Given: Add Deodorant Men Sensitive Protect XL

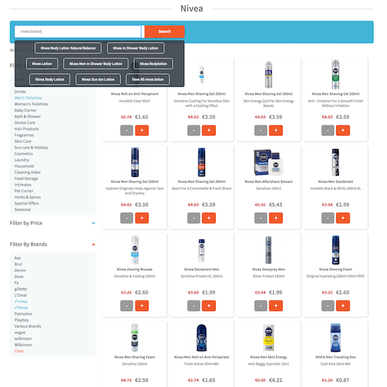Looking at the screenshot, I should point(209,306).
